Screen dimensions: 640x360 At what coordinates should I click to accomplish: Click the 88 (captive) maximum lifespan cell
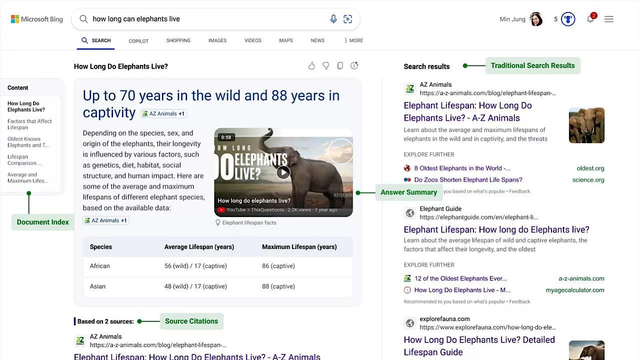pos(278,286)
